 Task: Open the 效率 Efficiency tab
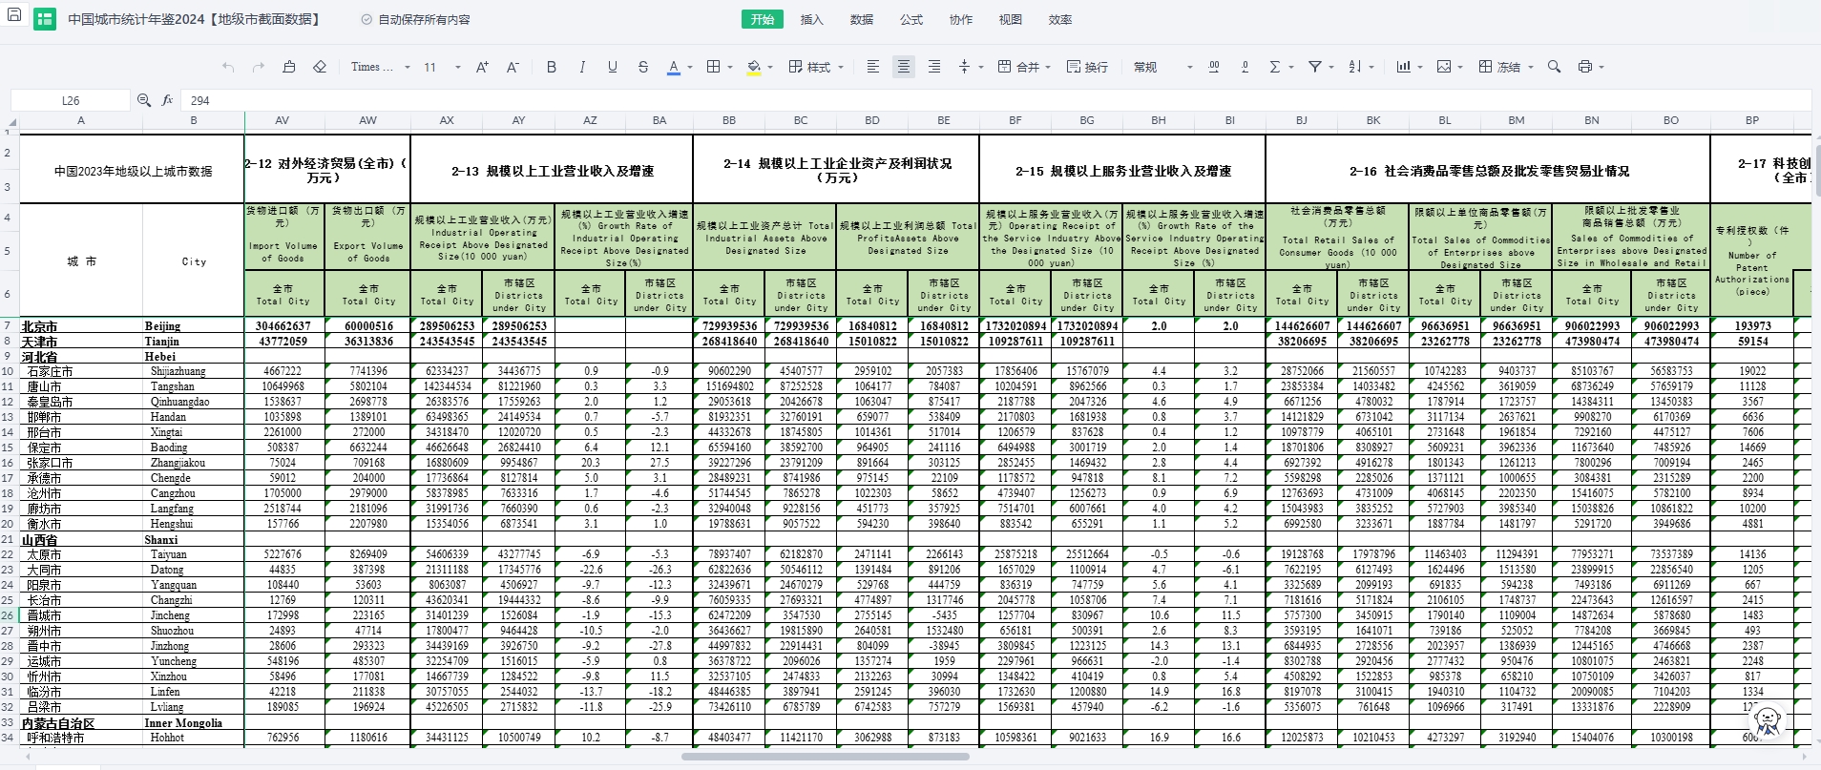tap(1060, 19)
